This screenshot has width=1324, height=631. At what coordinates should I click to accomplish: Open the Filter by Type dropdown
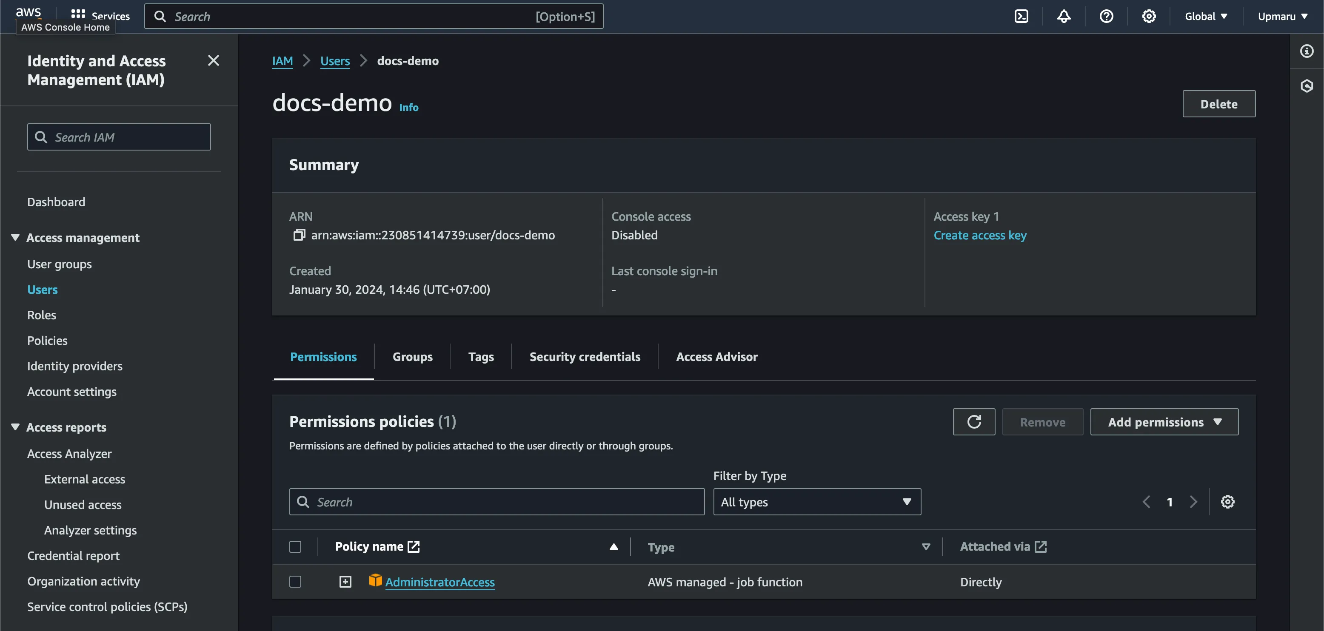click(817, 501)
